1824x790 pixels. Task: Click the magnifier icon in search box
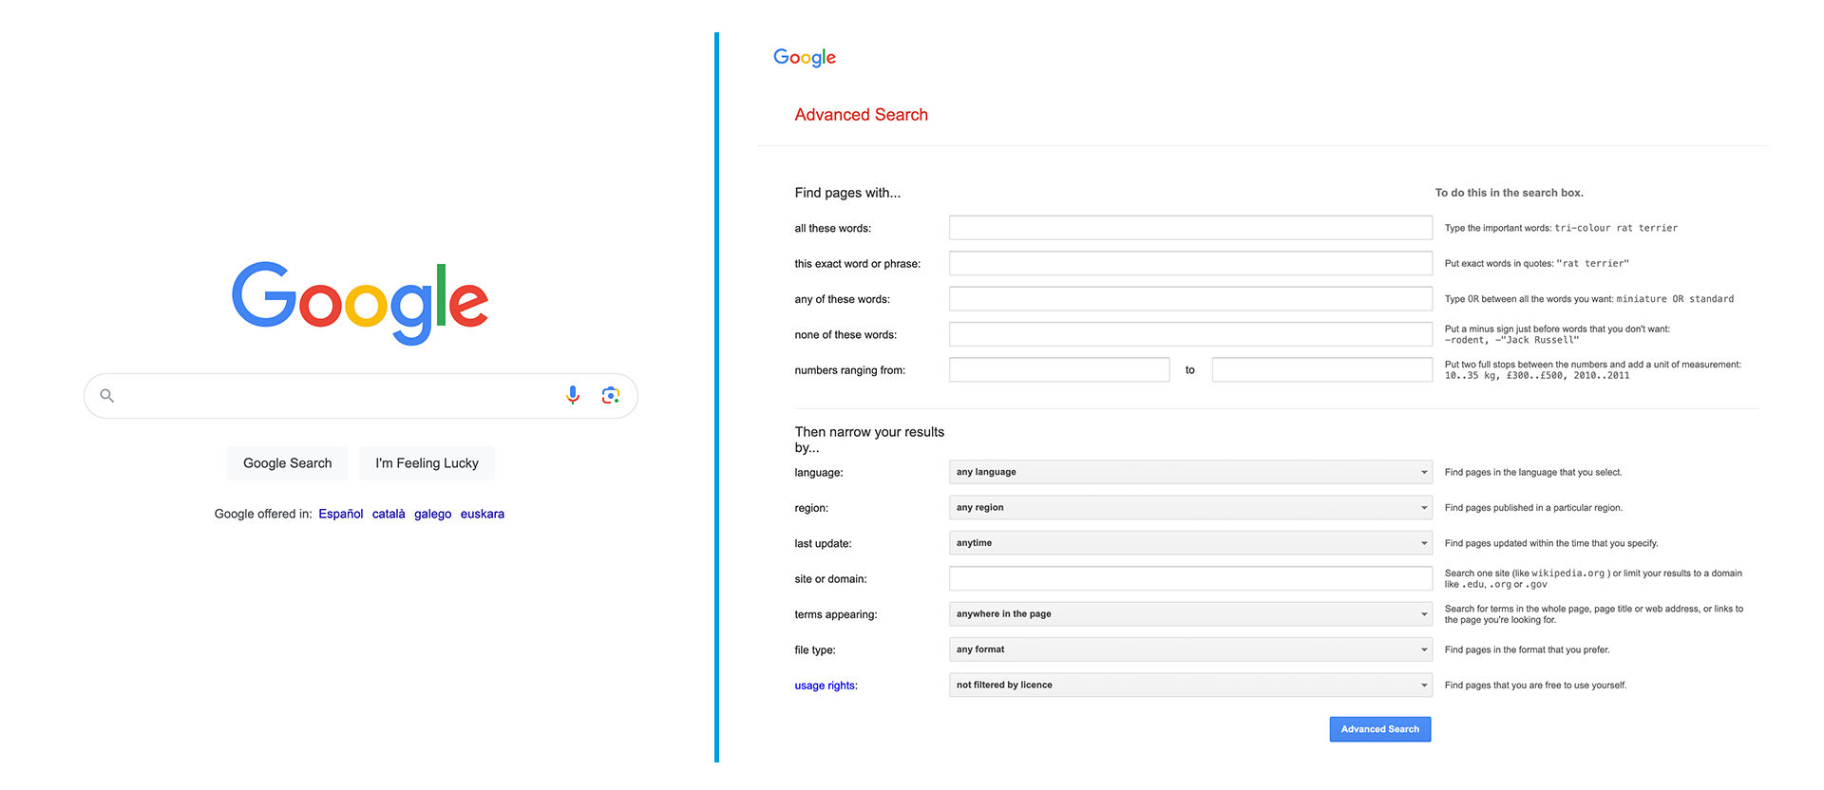click(x=107, y=395)
